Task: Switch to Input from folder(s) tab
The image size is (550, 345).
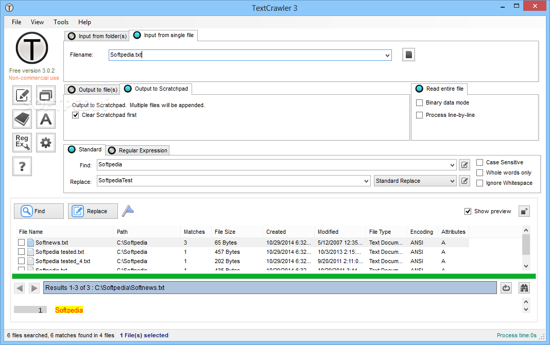Action: (x=97, y=36)
